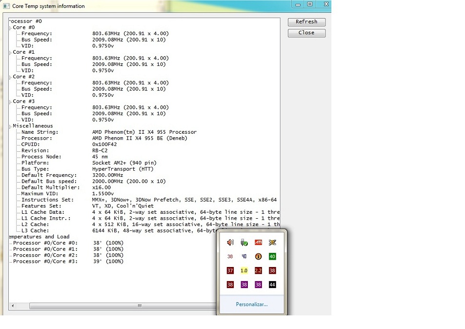
Task: Select the Processor #0/Core #0 temperature row
Action: click(68, 243)
